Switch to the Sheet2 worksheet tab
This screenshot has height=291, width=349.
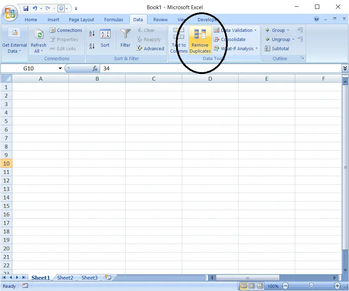pos(65,278)
